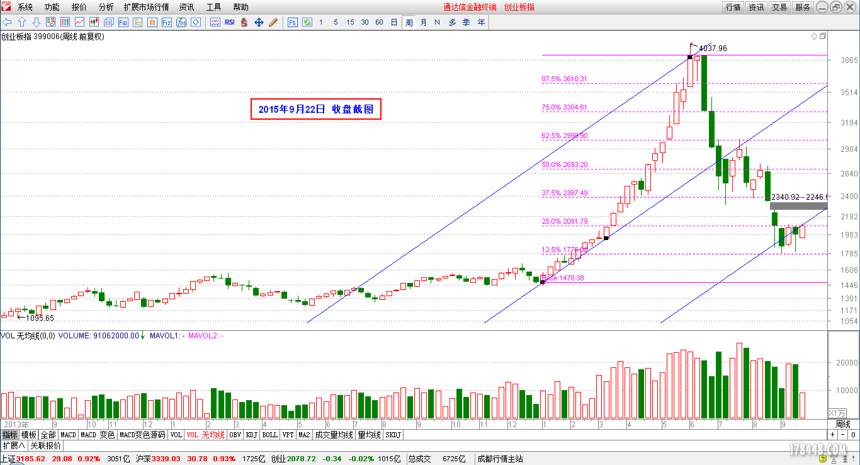Expand the 扩展∧ tab

13,445
